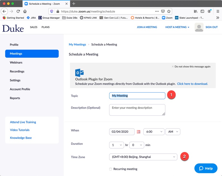Click the user profile avatar
Screen dimensions: 222x176
(199, 27)
